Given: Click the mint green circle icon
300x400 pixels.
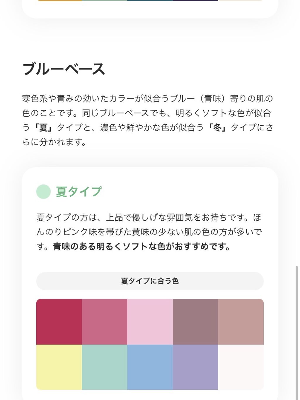Looking at the screenshot, I should coord(43,192).
